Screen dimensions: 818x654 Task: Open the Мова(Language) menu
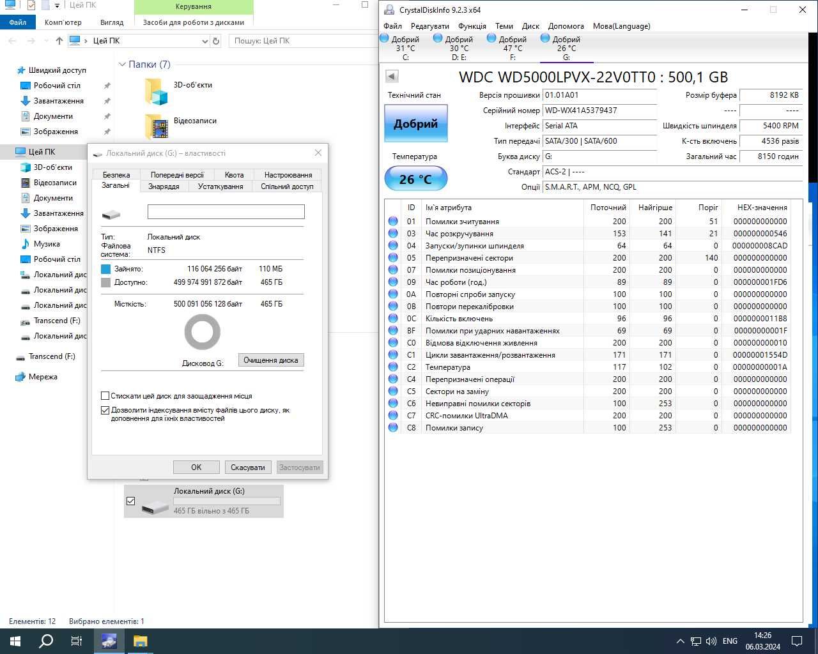(621, 26)
